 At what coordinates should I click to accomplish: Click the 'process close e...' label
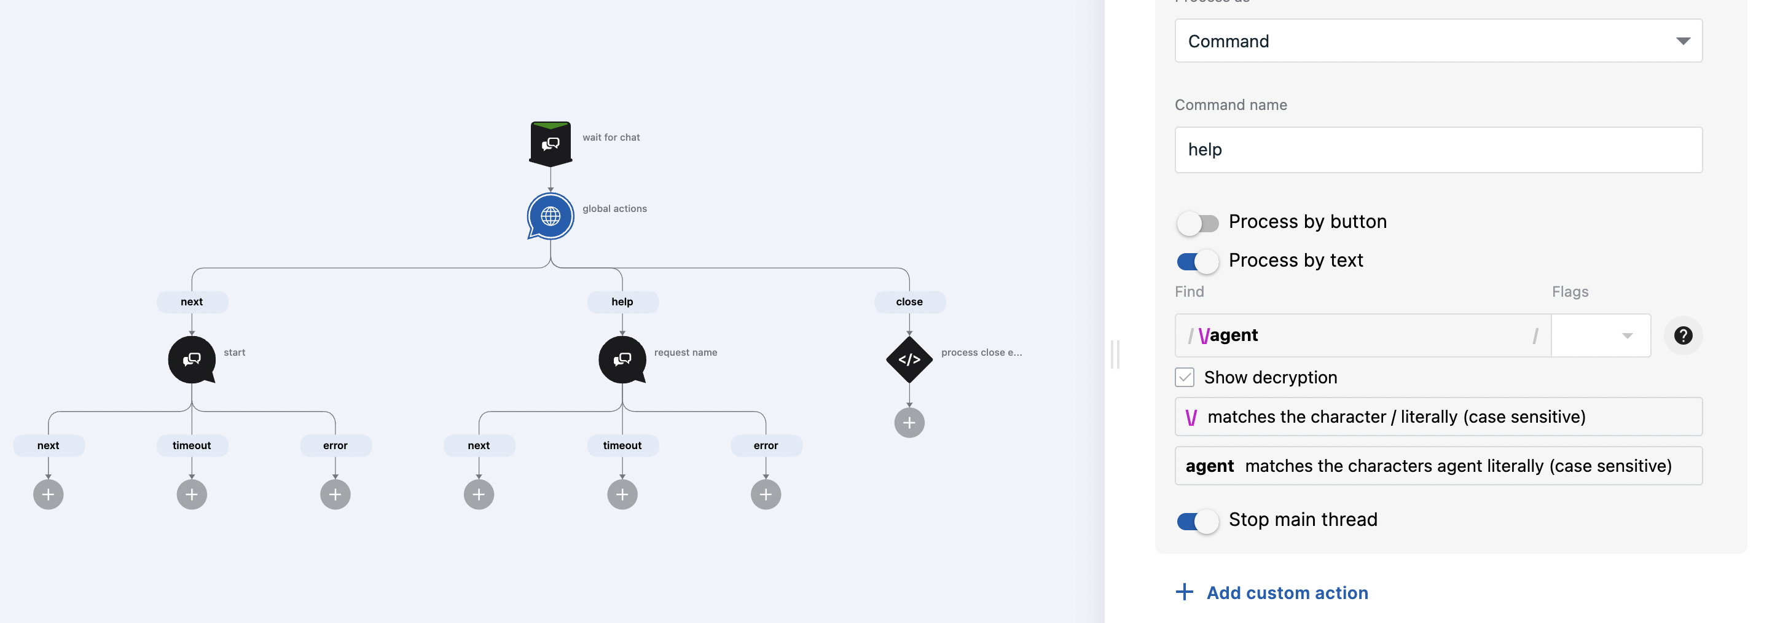click(982, 352)
